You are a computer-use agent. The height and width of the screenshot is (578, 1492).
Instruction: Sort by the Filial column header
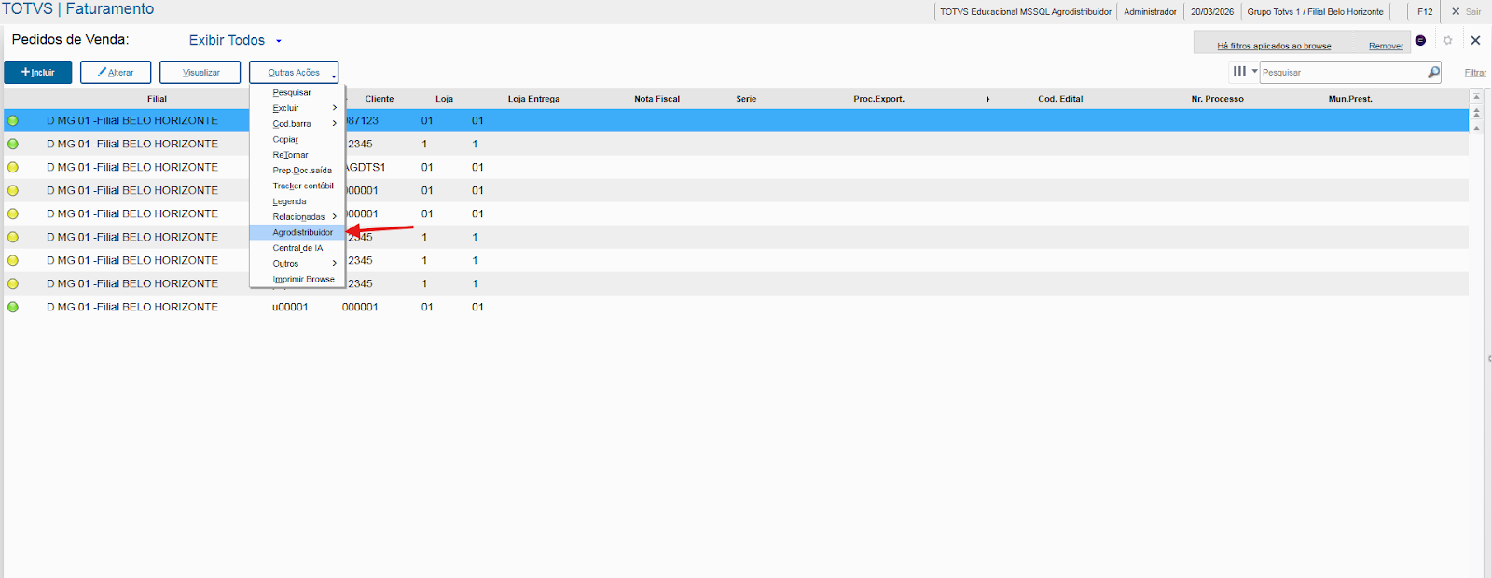pyautogui.click(x=157, y=99)
